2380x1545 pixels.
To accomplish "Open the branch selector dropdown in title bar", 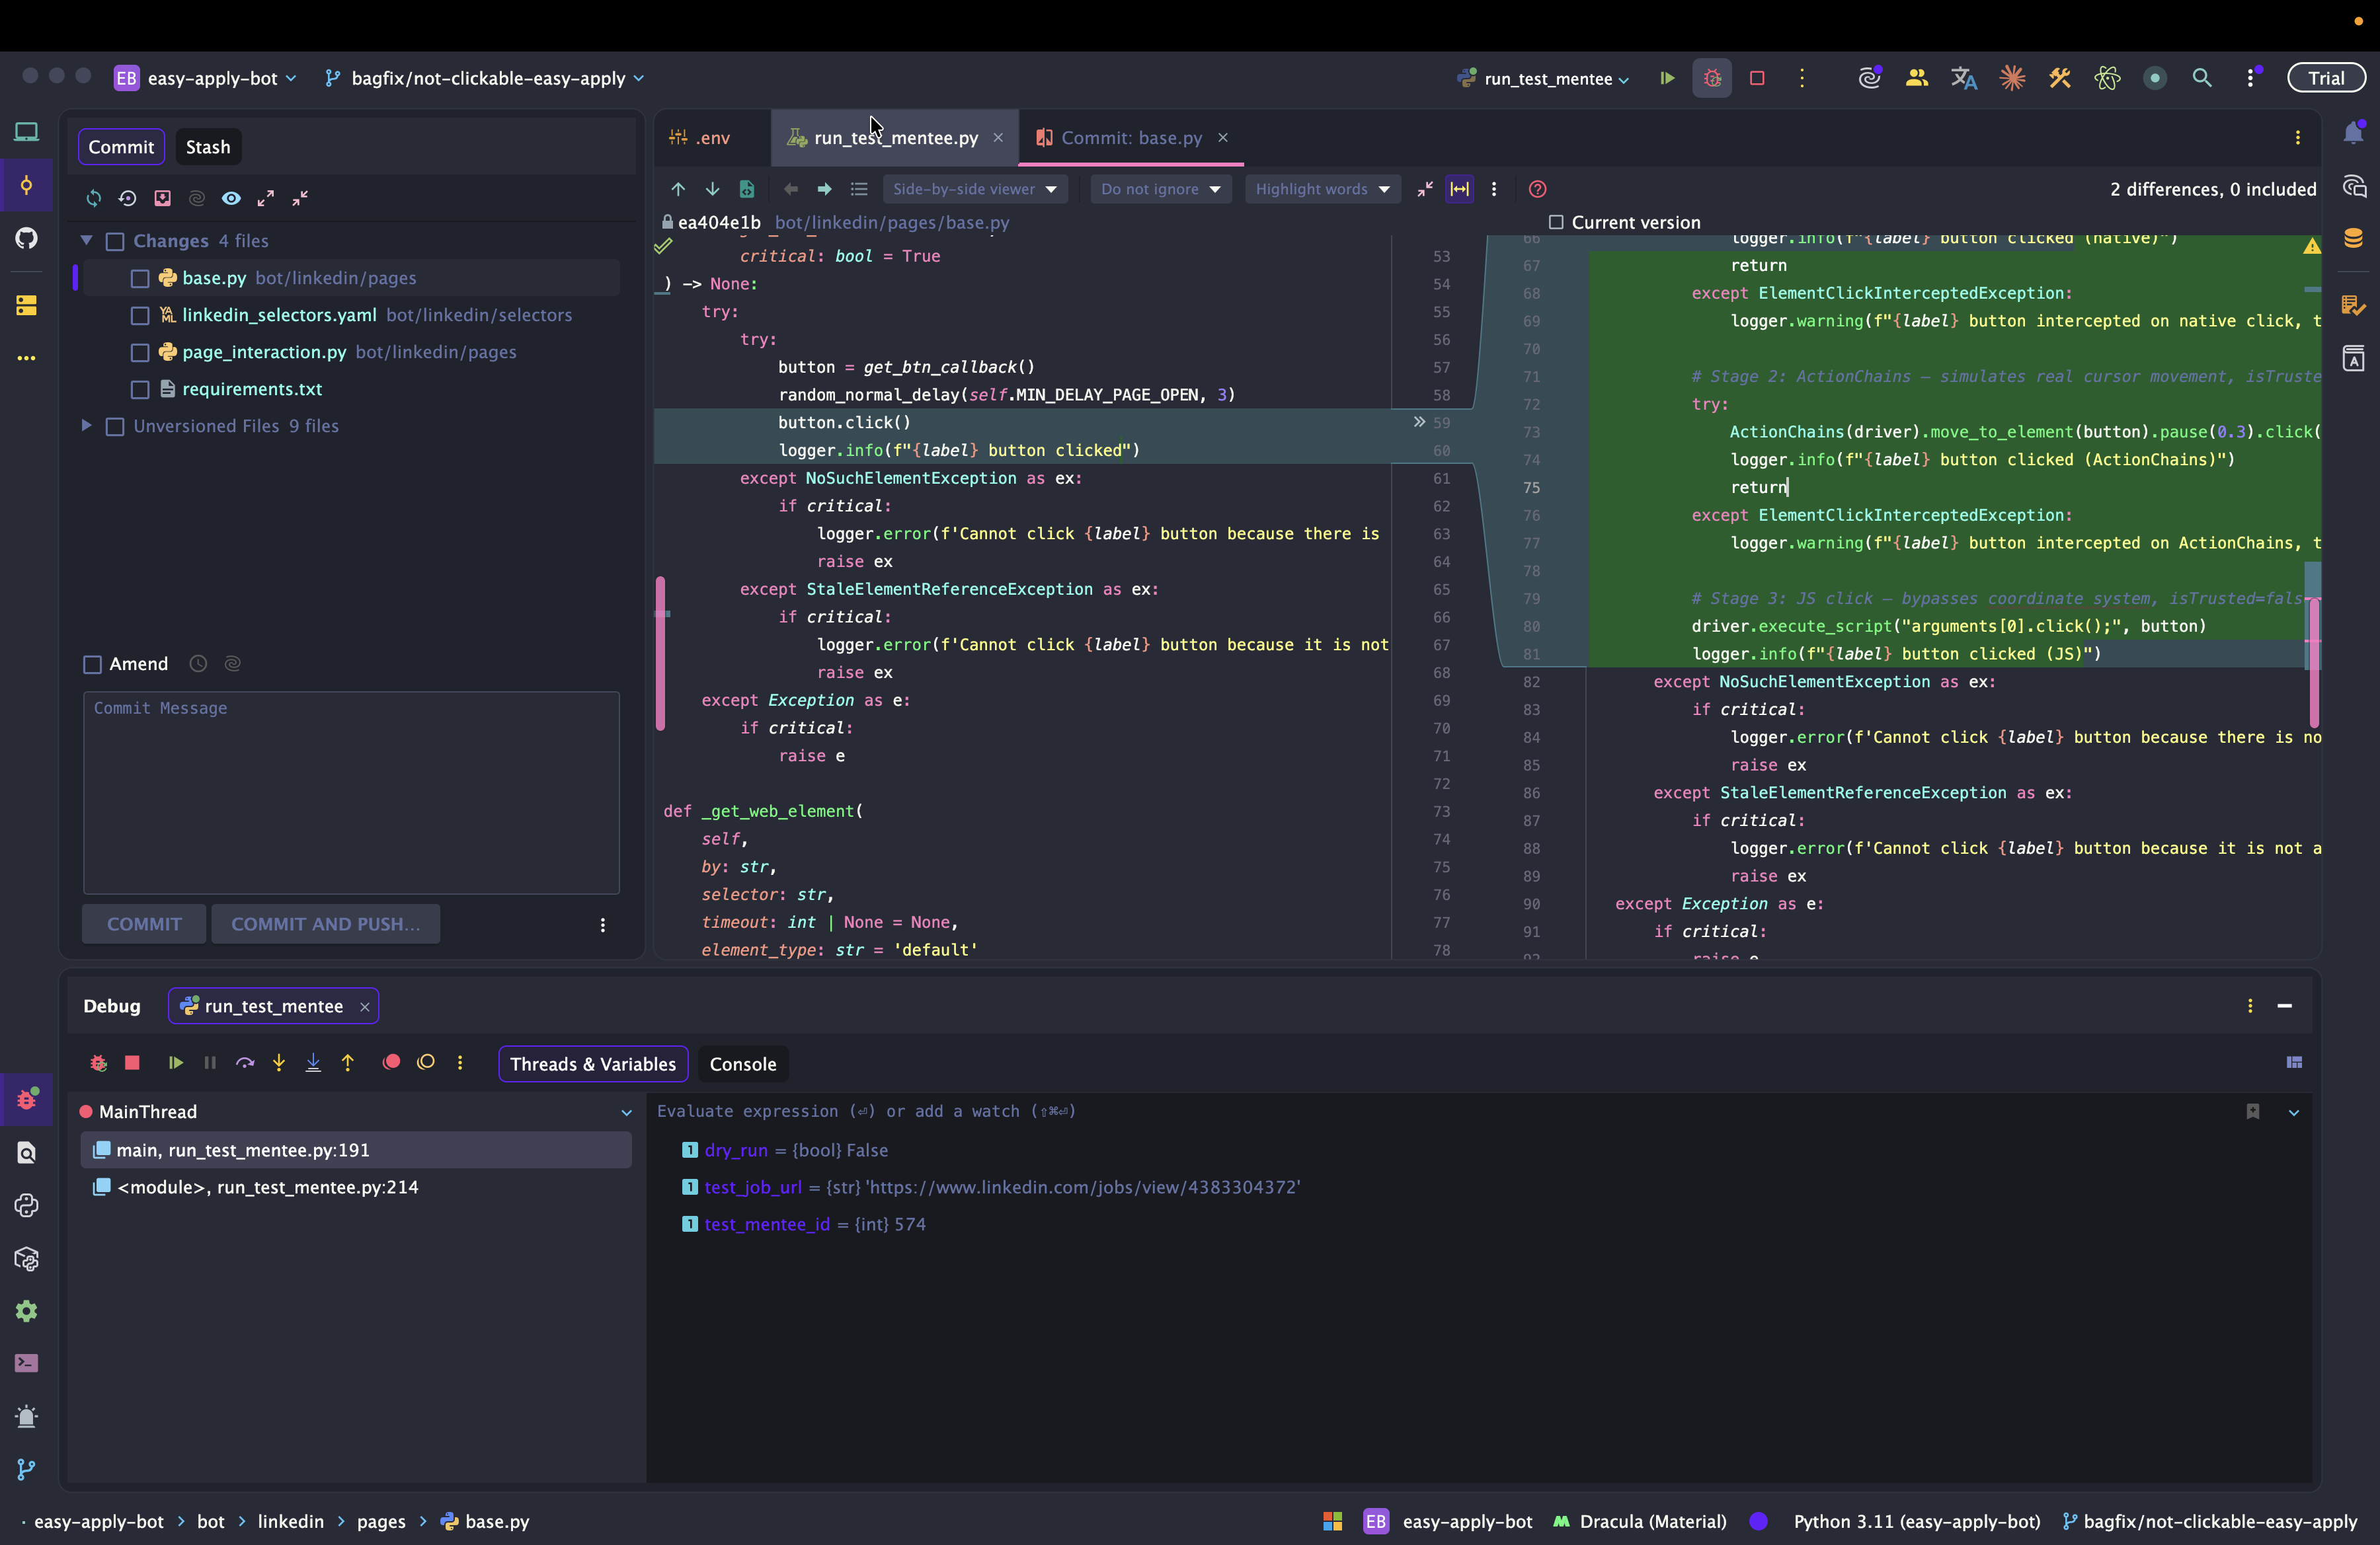I will click(x=487, y=78).
